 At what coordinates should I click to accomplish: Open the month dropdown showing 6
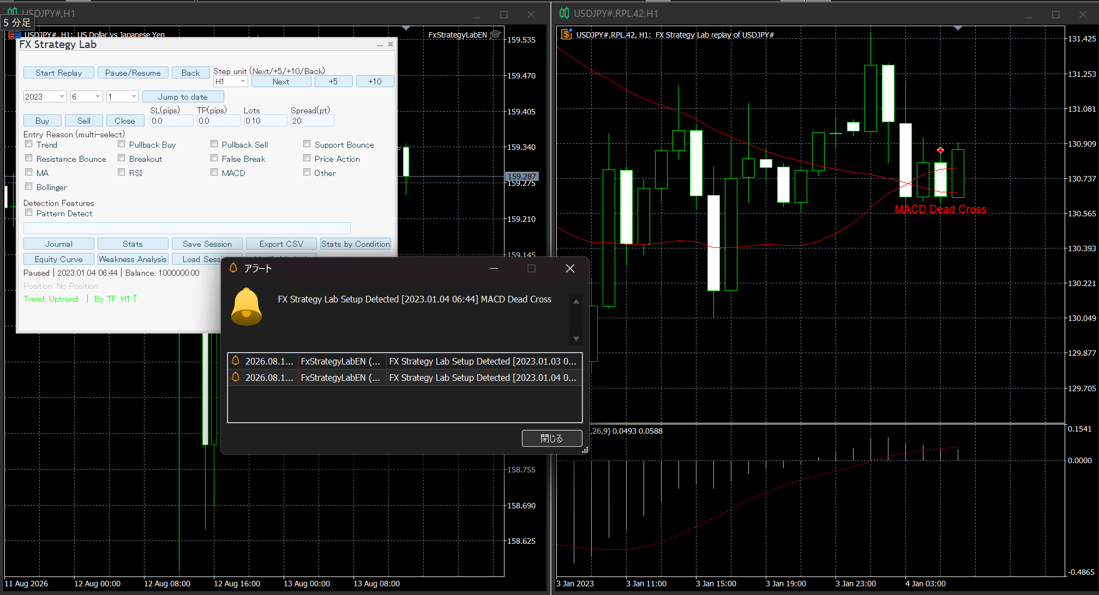click(x=87, y=97)
